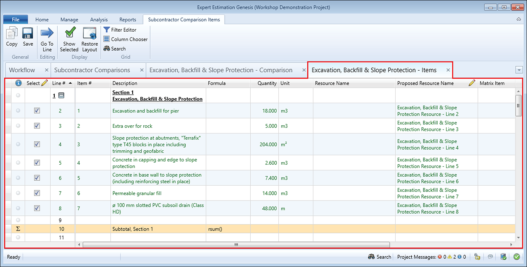Click the File button
The width and height of the screenshot is (527, 267).
pyautogui.click(x=16, y=19)
